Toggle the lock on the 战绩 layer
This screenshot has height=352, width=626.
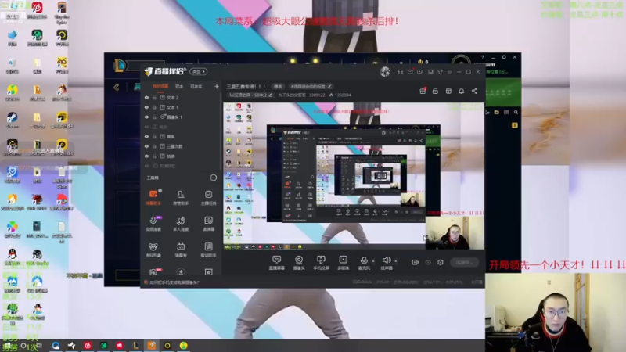click(x=154, y=156)
